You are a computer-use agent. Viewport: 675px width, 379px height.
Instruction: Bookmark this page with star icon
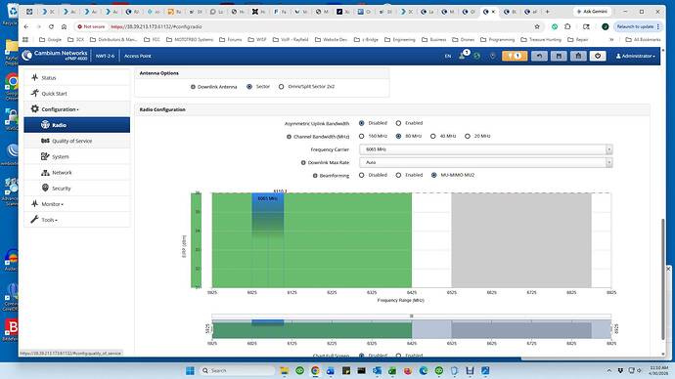pyautogui.click(x=537, y=26)
